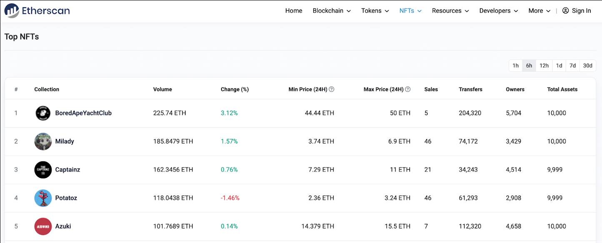Click the 3.12% change value

coord(229,113)
